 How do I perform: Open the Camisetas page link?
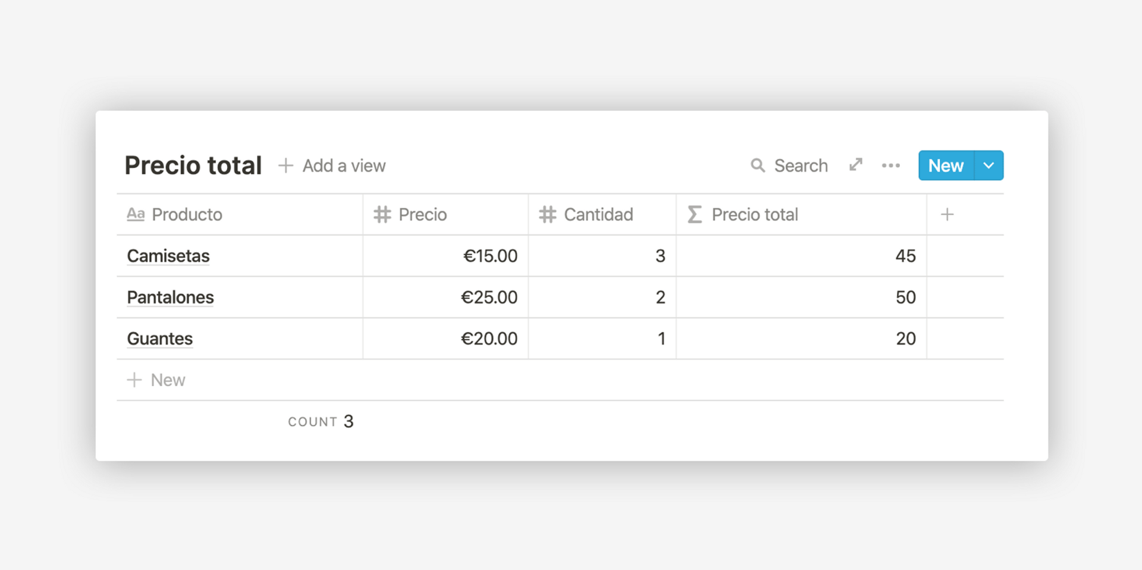click(168, 256)
